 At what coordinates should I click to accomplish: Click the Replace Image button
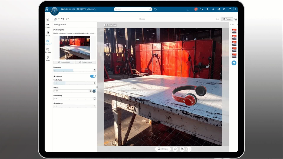[85, 62]
